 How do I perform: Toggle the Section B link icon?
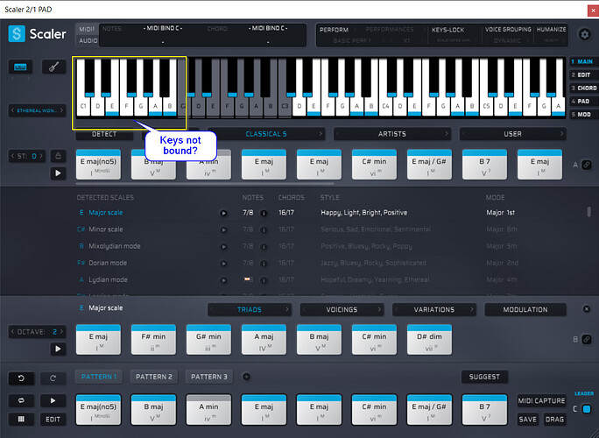click(x=587, y=339)
